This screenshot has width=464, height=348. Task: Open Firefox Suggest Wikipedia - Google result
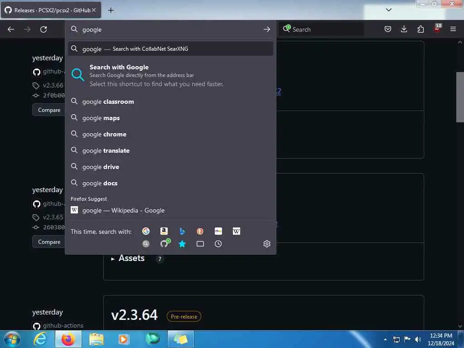click(170, 210)
